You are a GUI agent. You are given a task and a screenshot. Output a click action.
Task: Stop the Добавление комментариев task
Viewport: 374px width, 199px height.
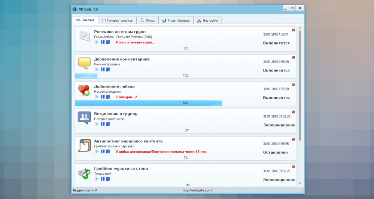pos(108,69)
